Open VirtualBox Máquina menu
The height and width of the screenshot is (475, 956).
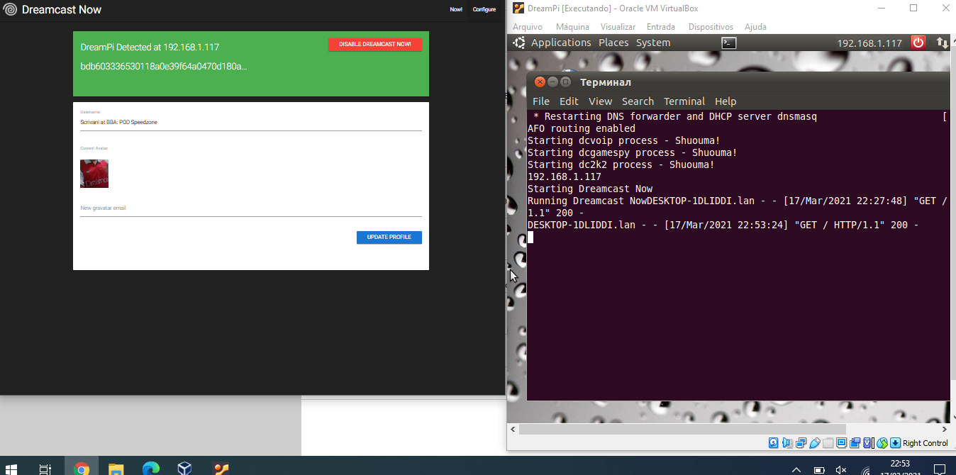click(572, 26)
